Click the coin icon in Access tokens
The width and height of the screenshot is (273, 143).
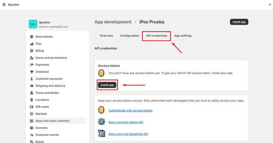pos(101,73)
